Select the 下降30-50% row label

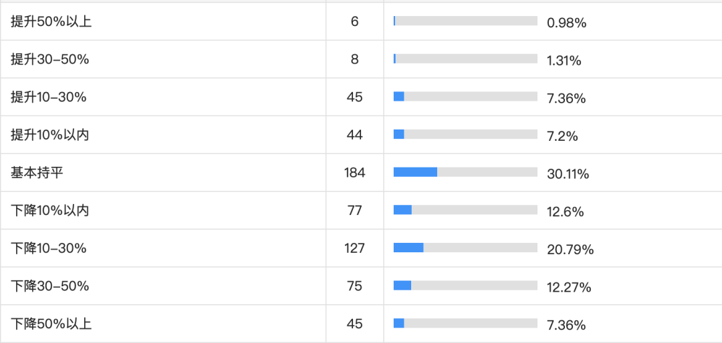coord(50,286)
